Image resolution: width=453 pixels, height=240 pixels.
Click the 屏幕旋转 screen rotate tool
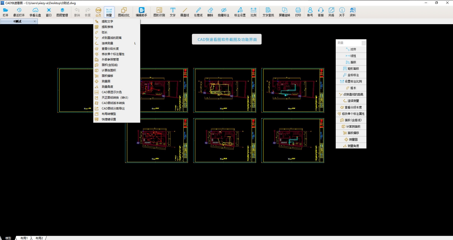point(285,12)
